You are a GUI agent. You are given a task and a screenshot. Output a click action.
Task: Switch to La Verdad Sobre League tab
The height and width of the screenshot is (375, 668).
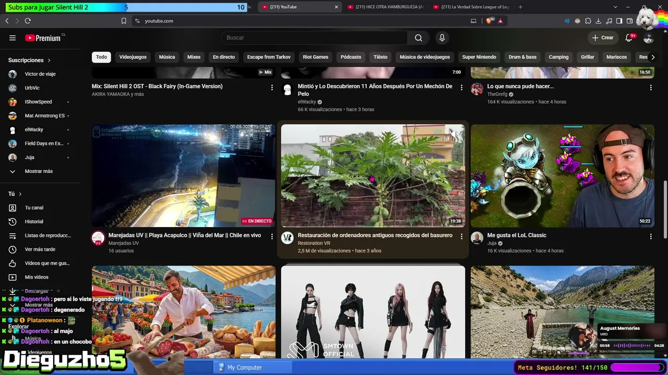point(471,7)
